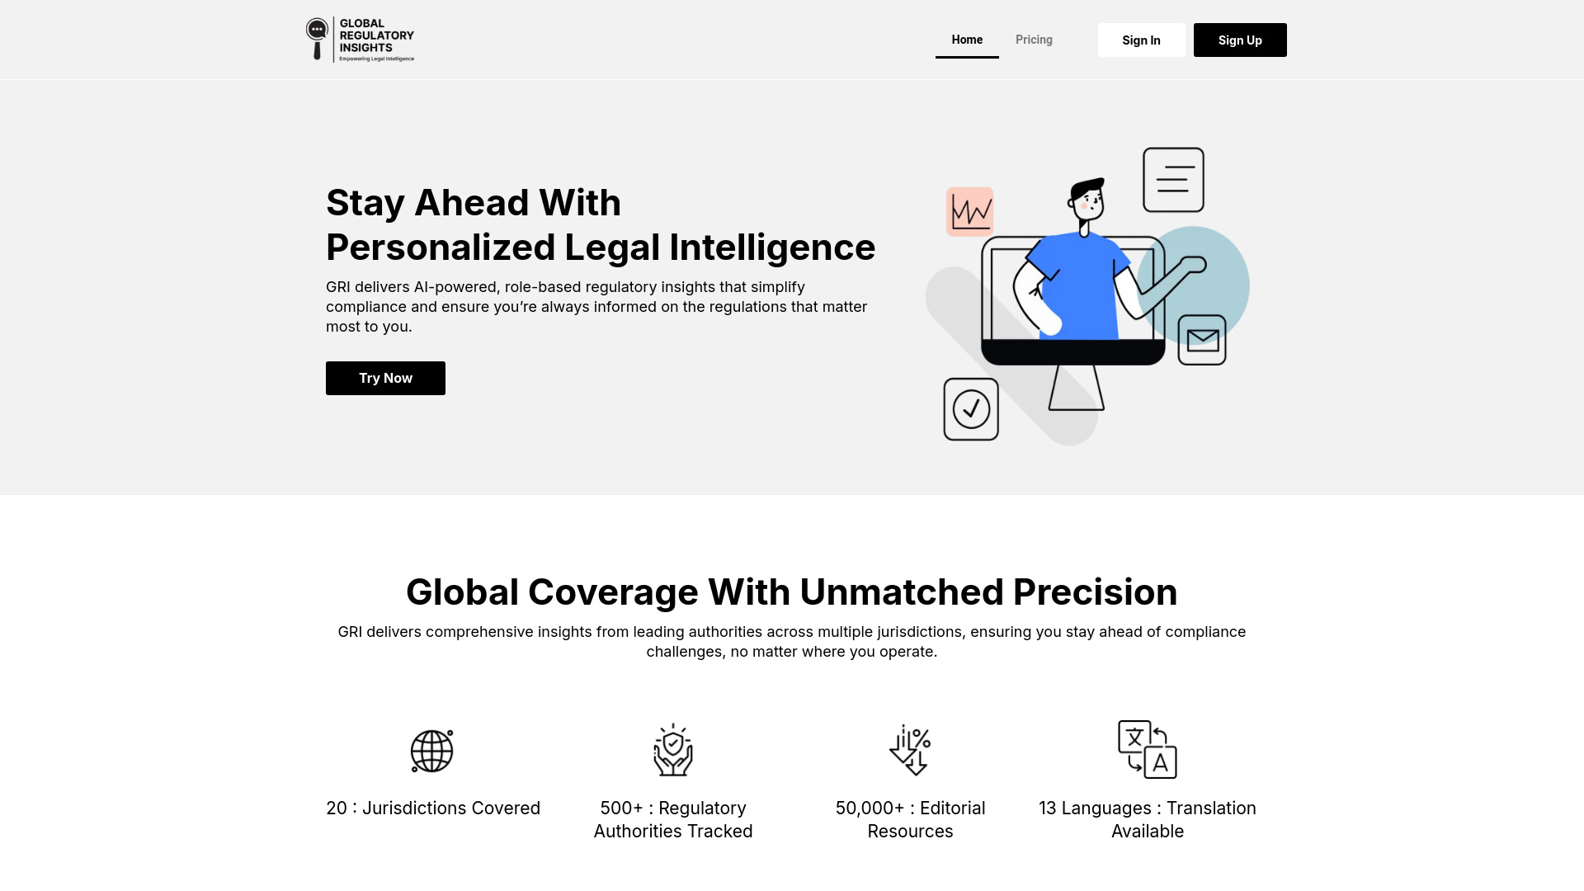This screenshot has width=1584, height=891.
Task: Expand the Sign Up options dropdown
Action: [1239, 39]
